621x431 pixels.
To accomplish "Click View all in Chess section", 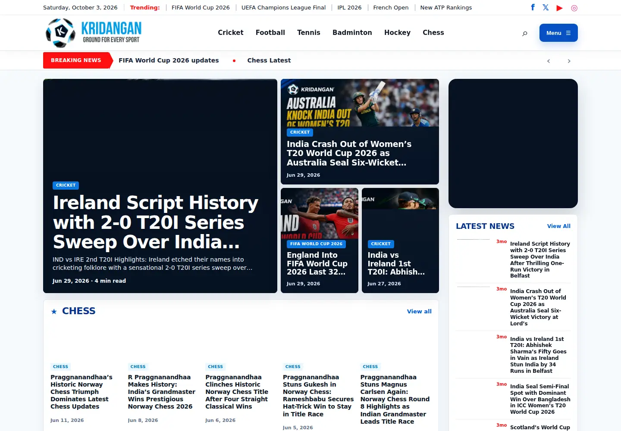I will 419,311.
